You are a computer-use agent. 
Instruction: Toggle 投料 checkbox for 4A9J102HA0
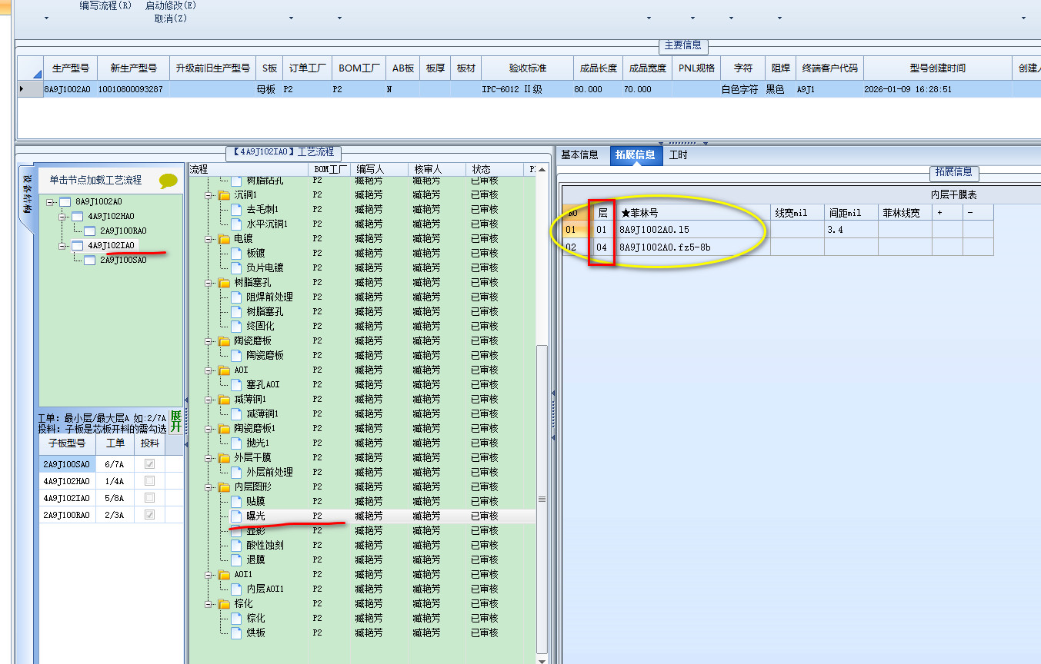[149, 481]
